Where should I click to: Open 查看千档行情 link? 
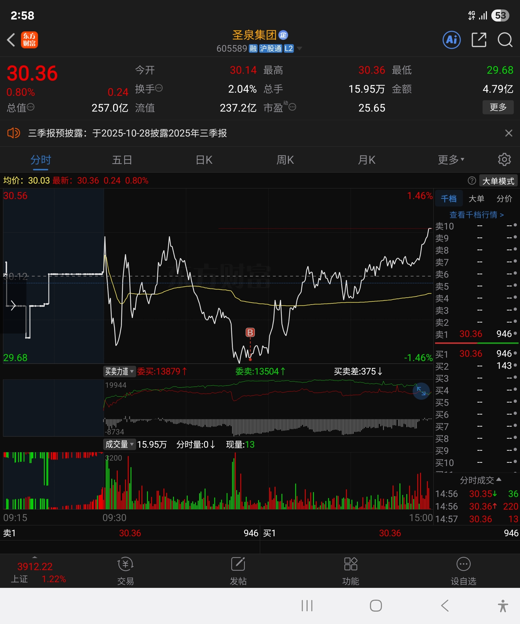point(476,214)
